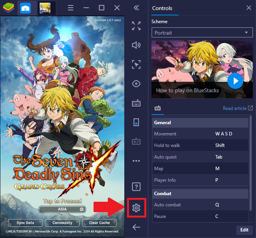Select the Controls tab header

(x=162, y=8)
